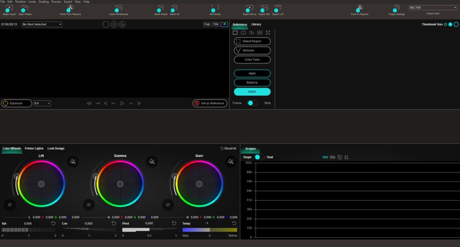Click the teal Match button
460x247 pixels.
tap(252, 92)
